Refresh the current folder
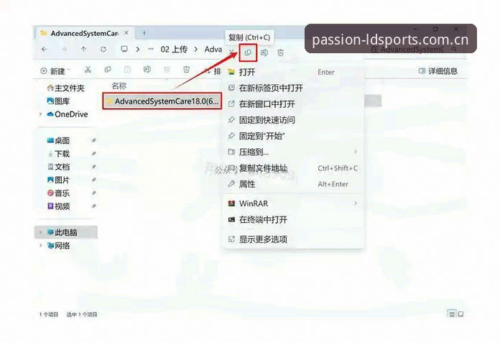 [x=103, y=49]
